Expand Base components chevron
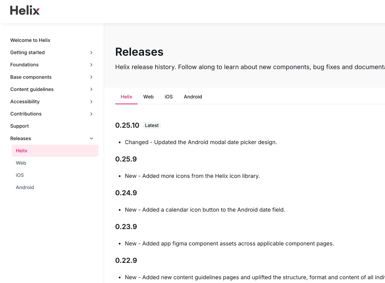 pos(91,77)
